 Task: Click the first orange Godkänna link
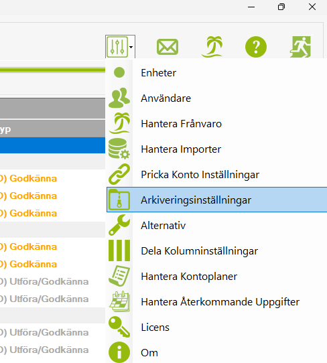(33, 179)
